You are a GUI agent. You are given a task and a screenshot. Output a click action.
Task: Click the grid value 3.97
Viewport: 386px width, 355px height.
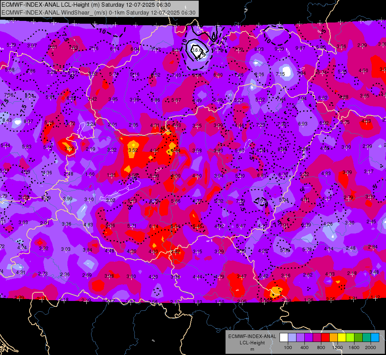point(32,46)
